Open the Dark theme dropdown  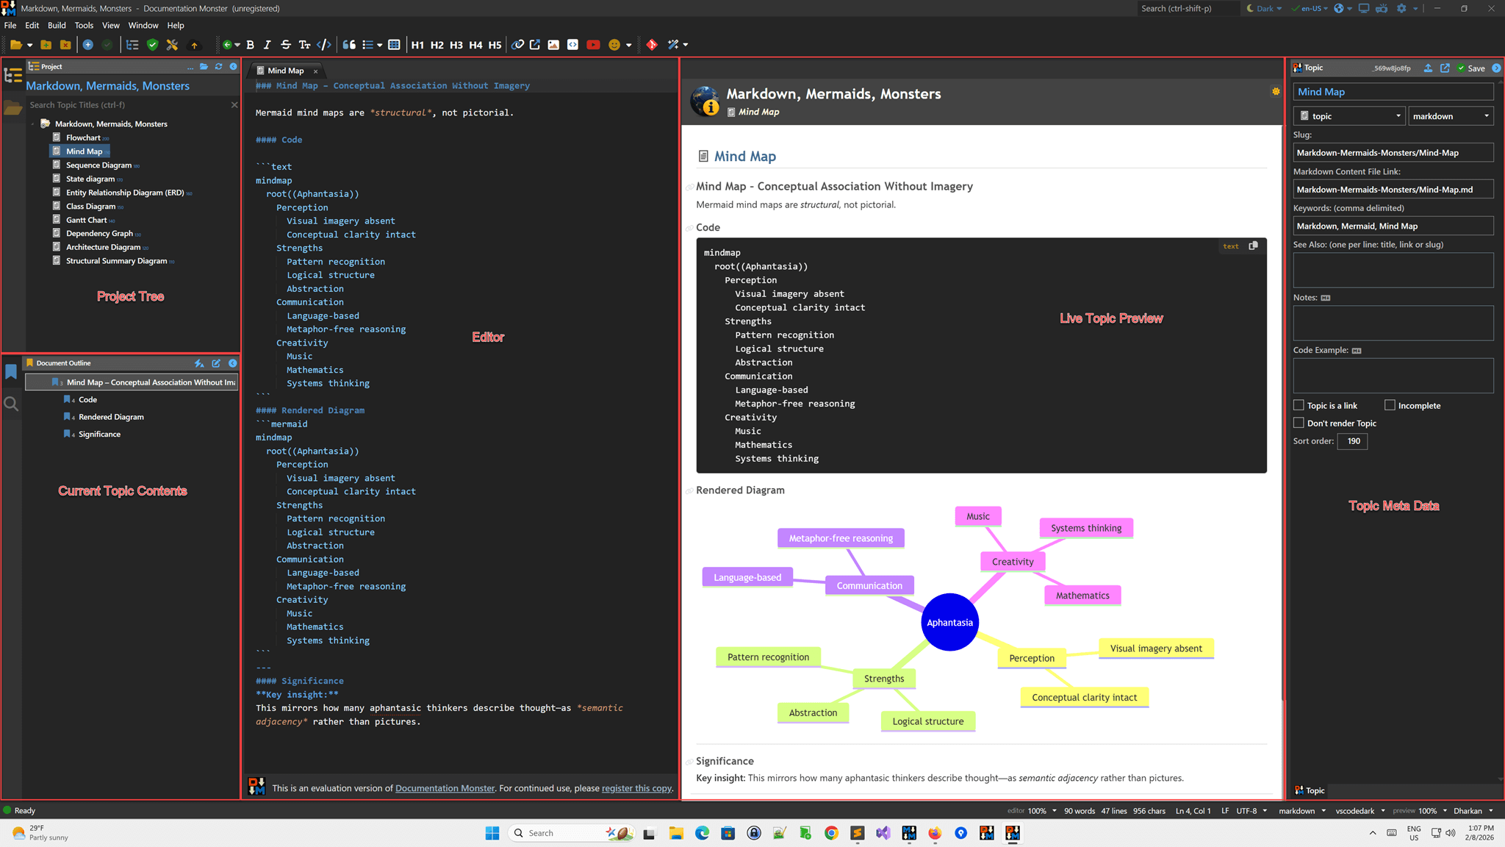point(1264,9)
